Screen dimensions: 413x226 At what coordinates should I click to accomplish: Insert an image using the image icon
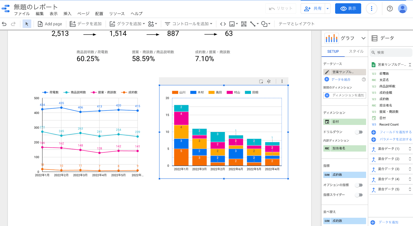(x=233, y=24)
